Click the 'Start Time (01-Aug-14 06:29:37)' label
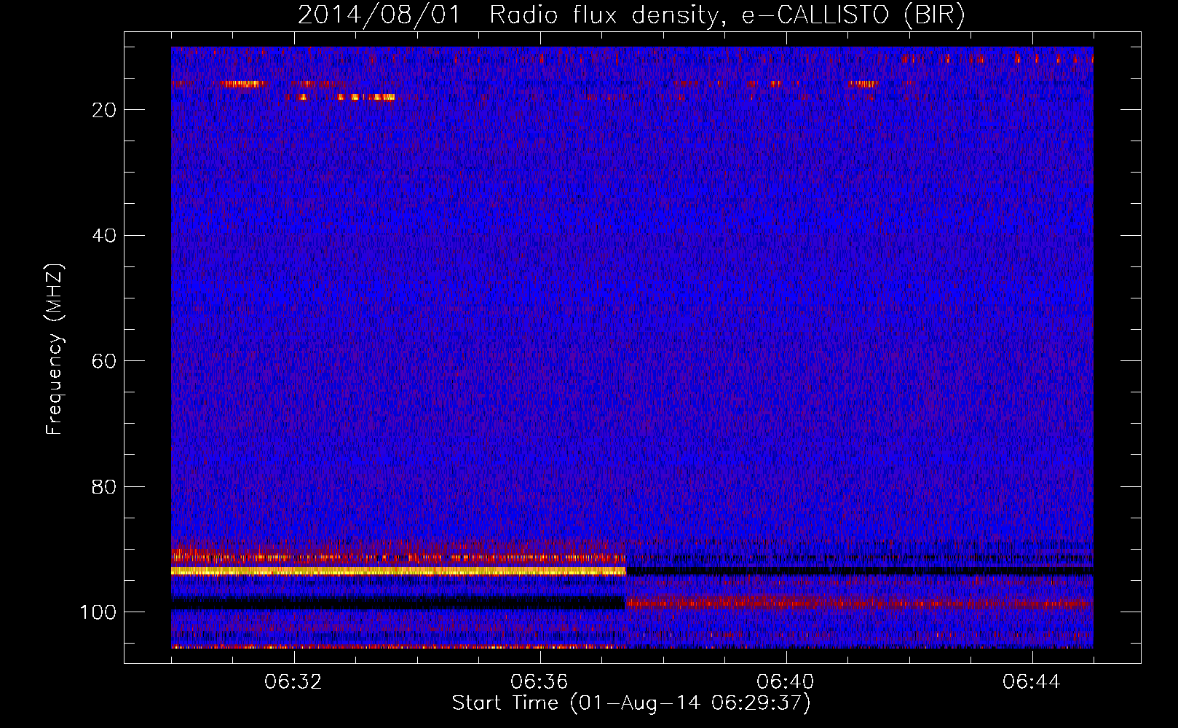The image size is (1178, 728). [x=630, y=703]
